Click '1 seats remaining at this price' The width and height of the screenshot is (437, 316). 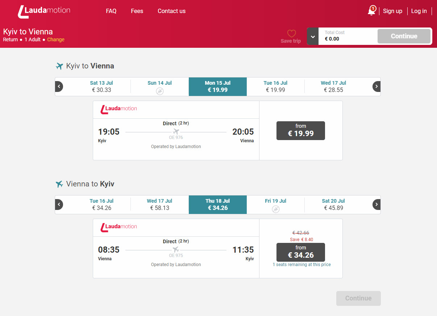(x=301, y=265)
